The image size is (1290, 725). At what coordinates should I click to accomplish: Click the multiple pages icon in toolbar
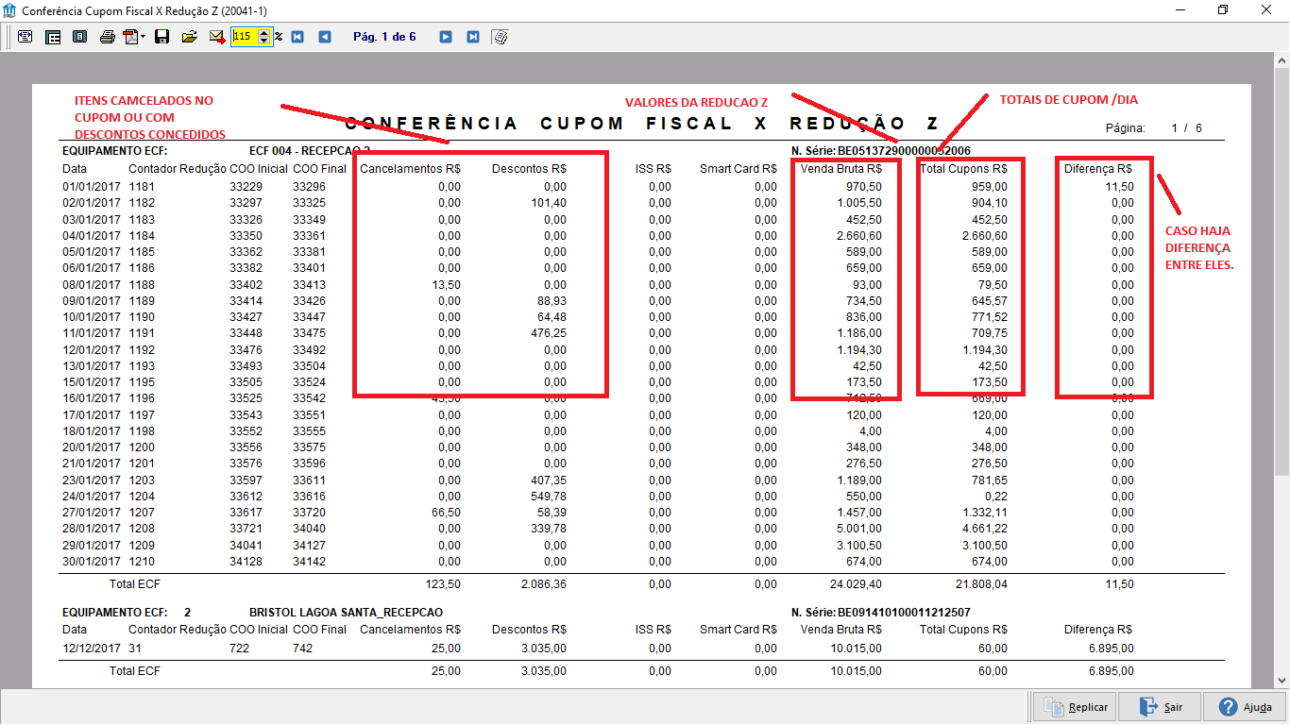(x=501, y=37)
